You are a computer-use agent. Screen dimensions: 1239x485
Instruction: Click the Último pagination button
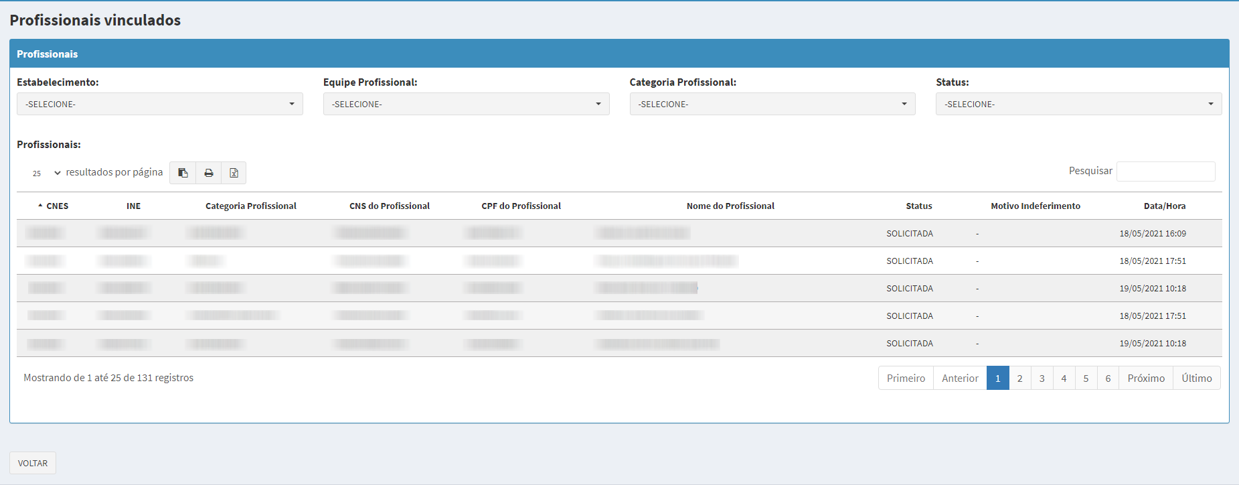click(x=1196, y=378)
